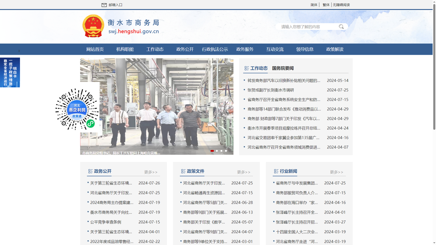Click the 惠企利民政策通 QR code
The width and height of the screenshot is (436, 245).
(77, 109)
